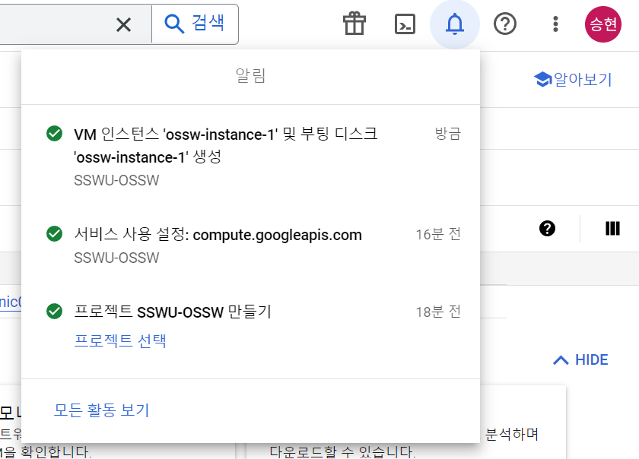Click the 모든 활동 보기 link

tap(102, 410)
